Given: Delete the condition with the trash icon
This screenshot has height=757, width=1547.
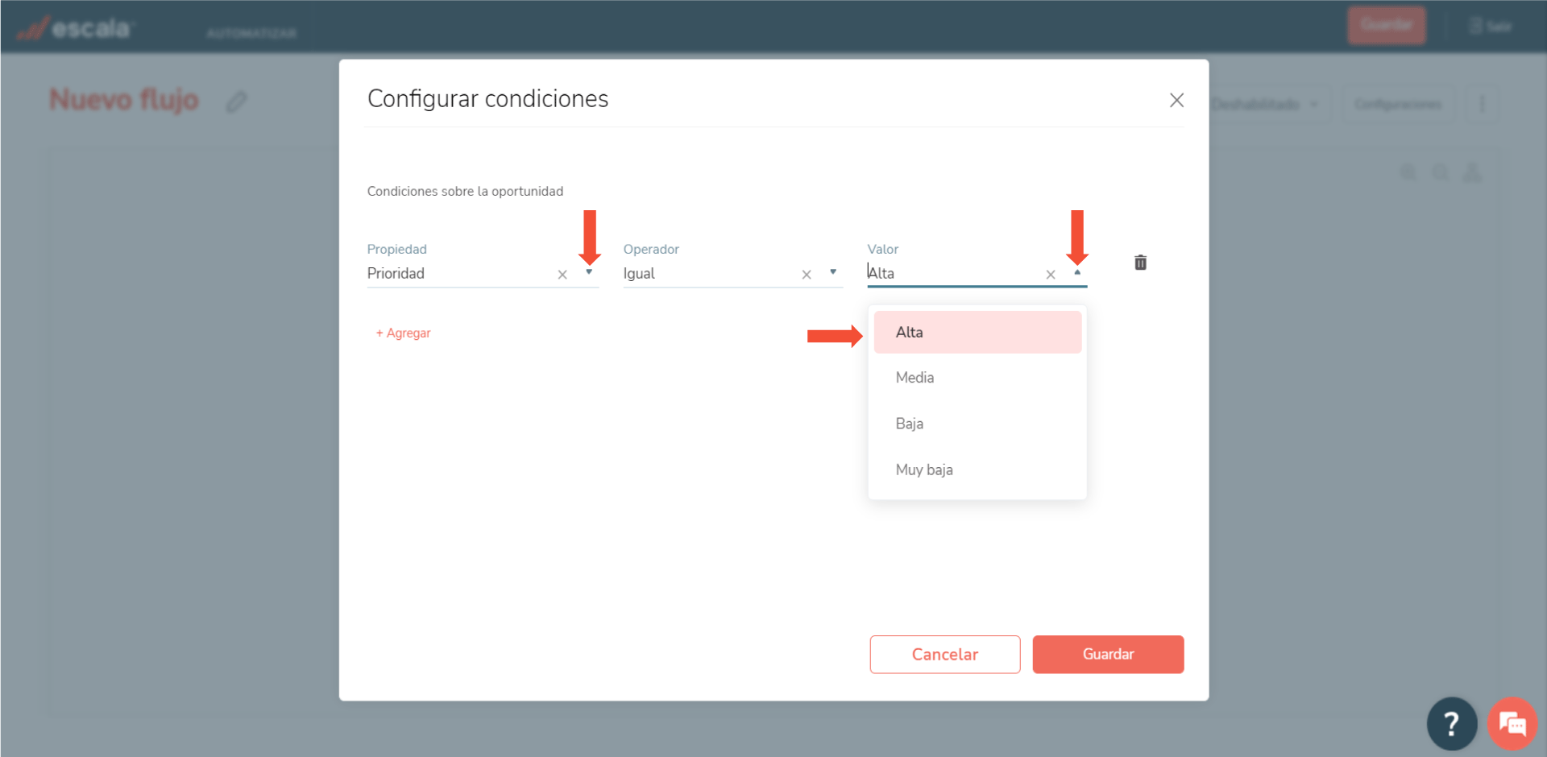Looking at the screenshot, I should (1140, 263).
